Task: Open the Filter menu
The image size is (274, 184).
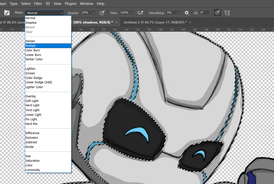Action: (x=38, y=4)
